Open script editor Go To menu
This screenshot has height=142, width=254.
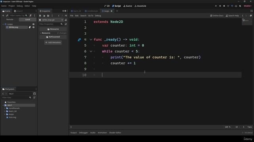coord(91,16)
